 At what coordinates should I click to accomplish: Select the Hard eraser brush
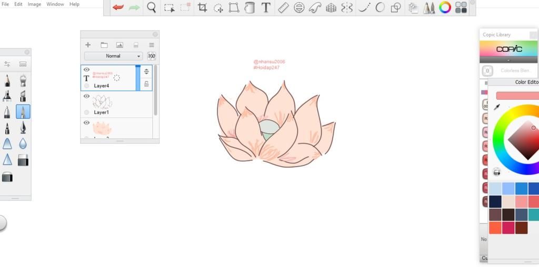23,160
